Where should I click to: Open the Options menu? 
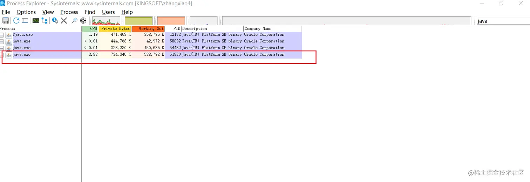click(x=26, y=12)
